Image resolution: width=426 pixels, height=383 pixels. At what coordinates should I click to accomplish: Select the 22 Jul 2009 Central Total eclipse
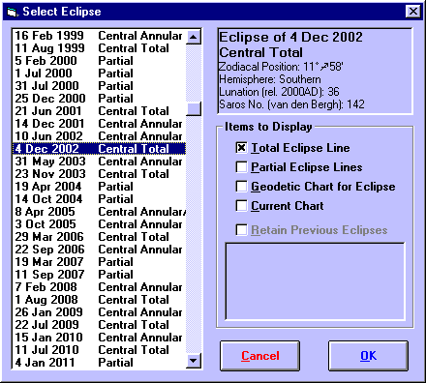[x=99, y=325]
